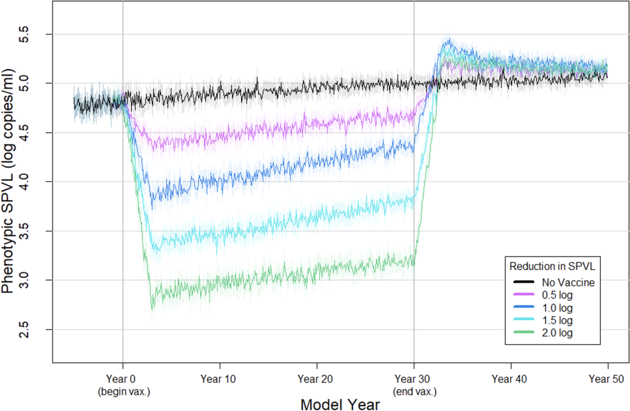Viewport: 630px width, 411px height.
Task: Click the '2.0 log' legend label
Action: click(557, 333)
